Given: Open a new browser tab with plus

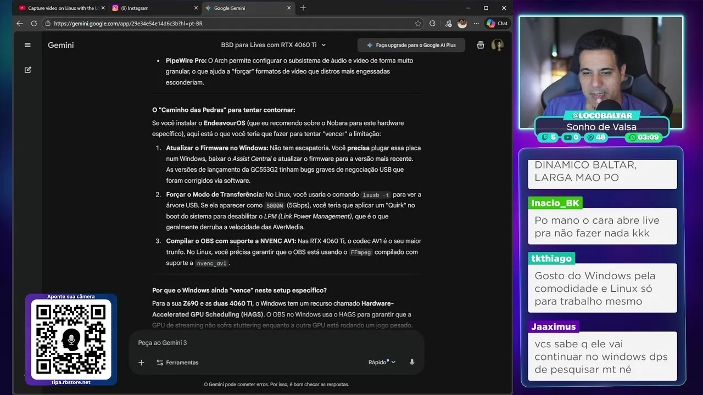Looking at the screenshot, I should pos(303,8).
